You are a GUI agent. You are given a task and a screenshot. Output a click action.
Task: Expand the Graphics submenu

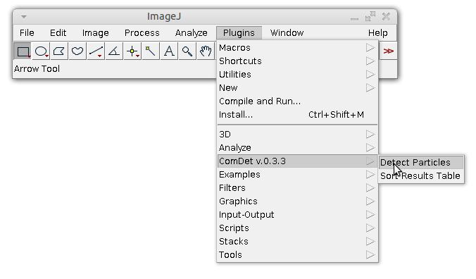click(x=297, y=201)
